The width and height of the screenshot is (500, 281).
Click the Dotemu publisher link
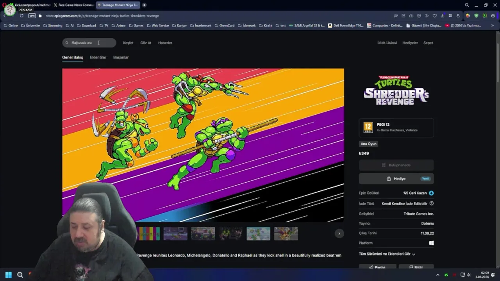tap(427, 224)
